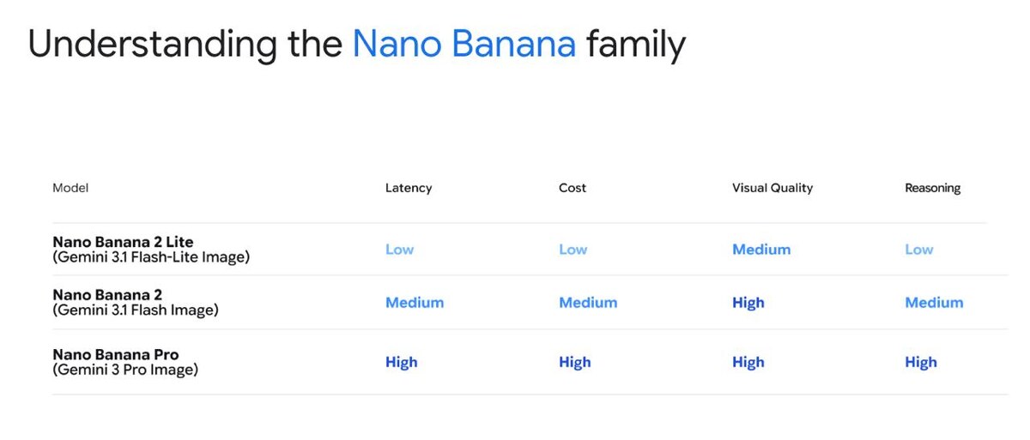Viewport: 1030px width, 440px height.
Task: Click the Gemini 3.1 Flash-Lite Image subtitle
Action: pos(151,256)
